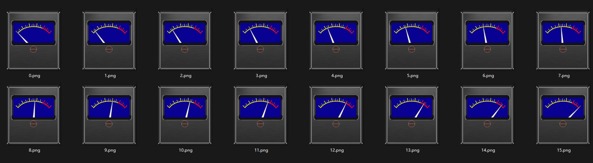Click the "7.png" file name text
The image size is (593, 163).
pos(564,76)
